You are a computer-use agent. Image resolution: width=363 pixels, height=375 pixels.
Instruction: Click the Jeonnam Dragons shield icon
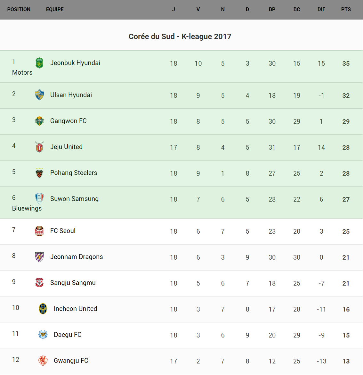39,257
